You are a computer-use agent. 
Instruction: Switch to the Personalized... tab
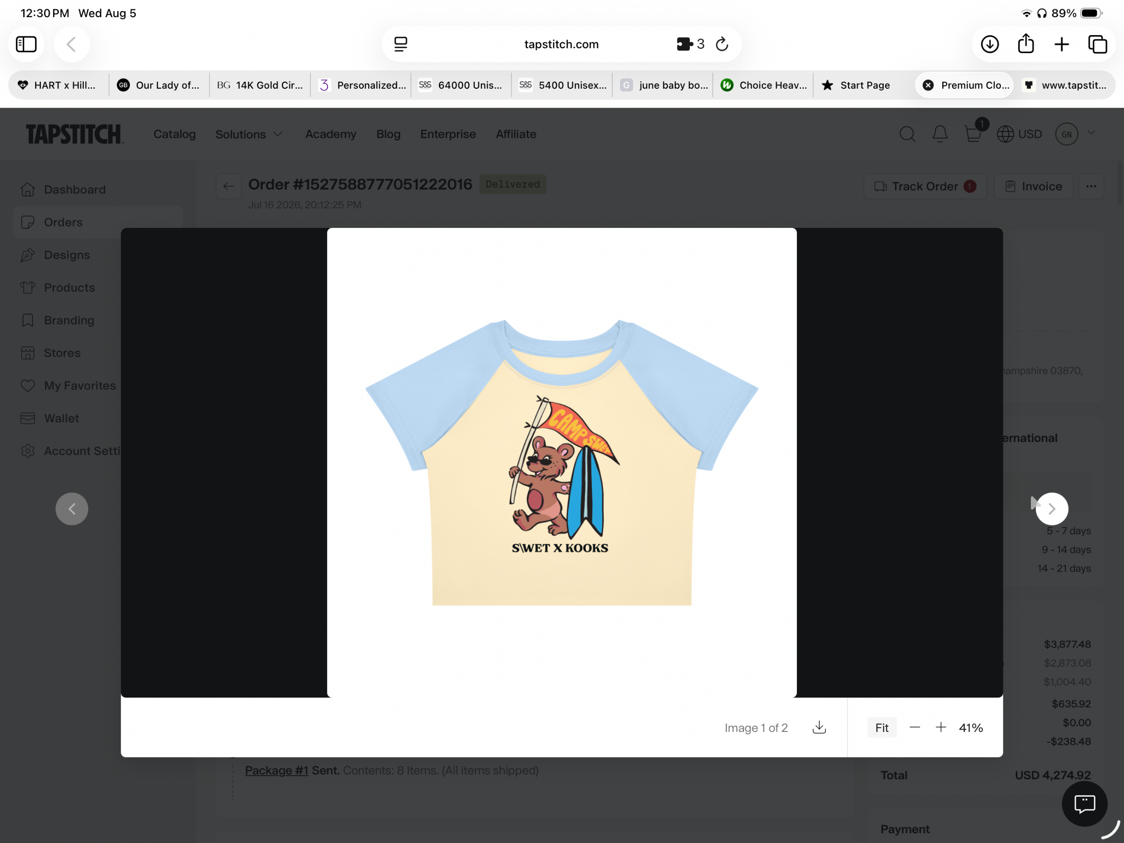coord(361,85)
